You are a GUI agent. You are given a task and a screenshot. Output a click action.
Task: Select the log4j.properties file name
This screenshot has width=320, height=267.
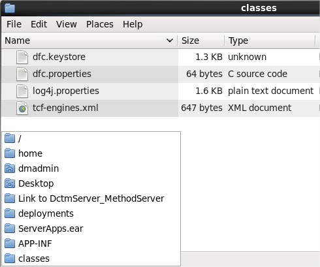click(66, 91)
